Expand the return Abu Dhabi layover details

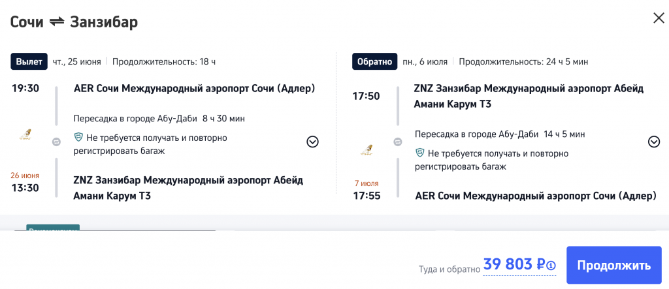coord(653,142)
